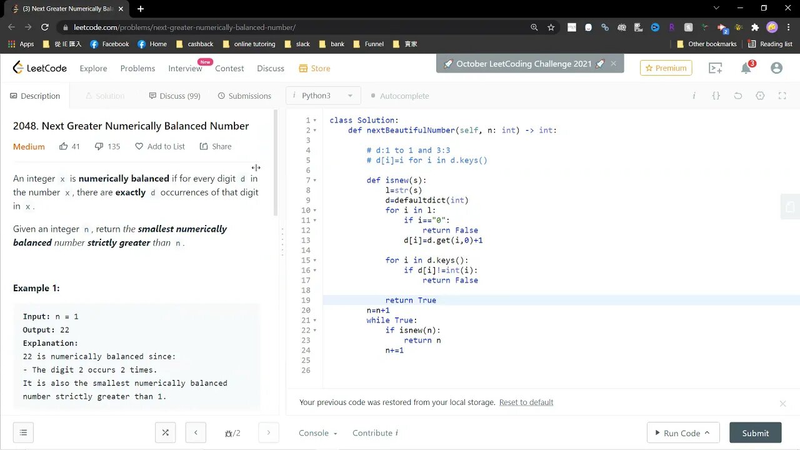Image resolution: width=800 pixels, height=450 pixels.
Task: Open editor settings gear icon
Action: (760, 96)
